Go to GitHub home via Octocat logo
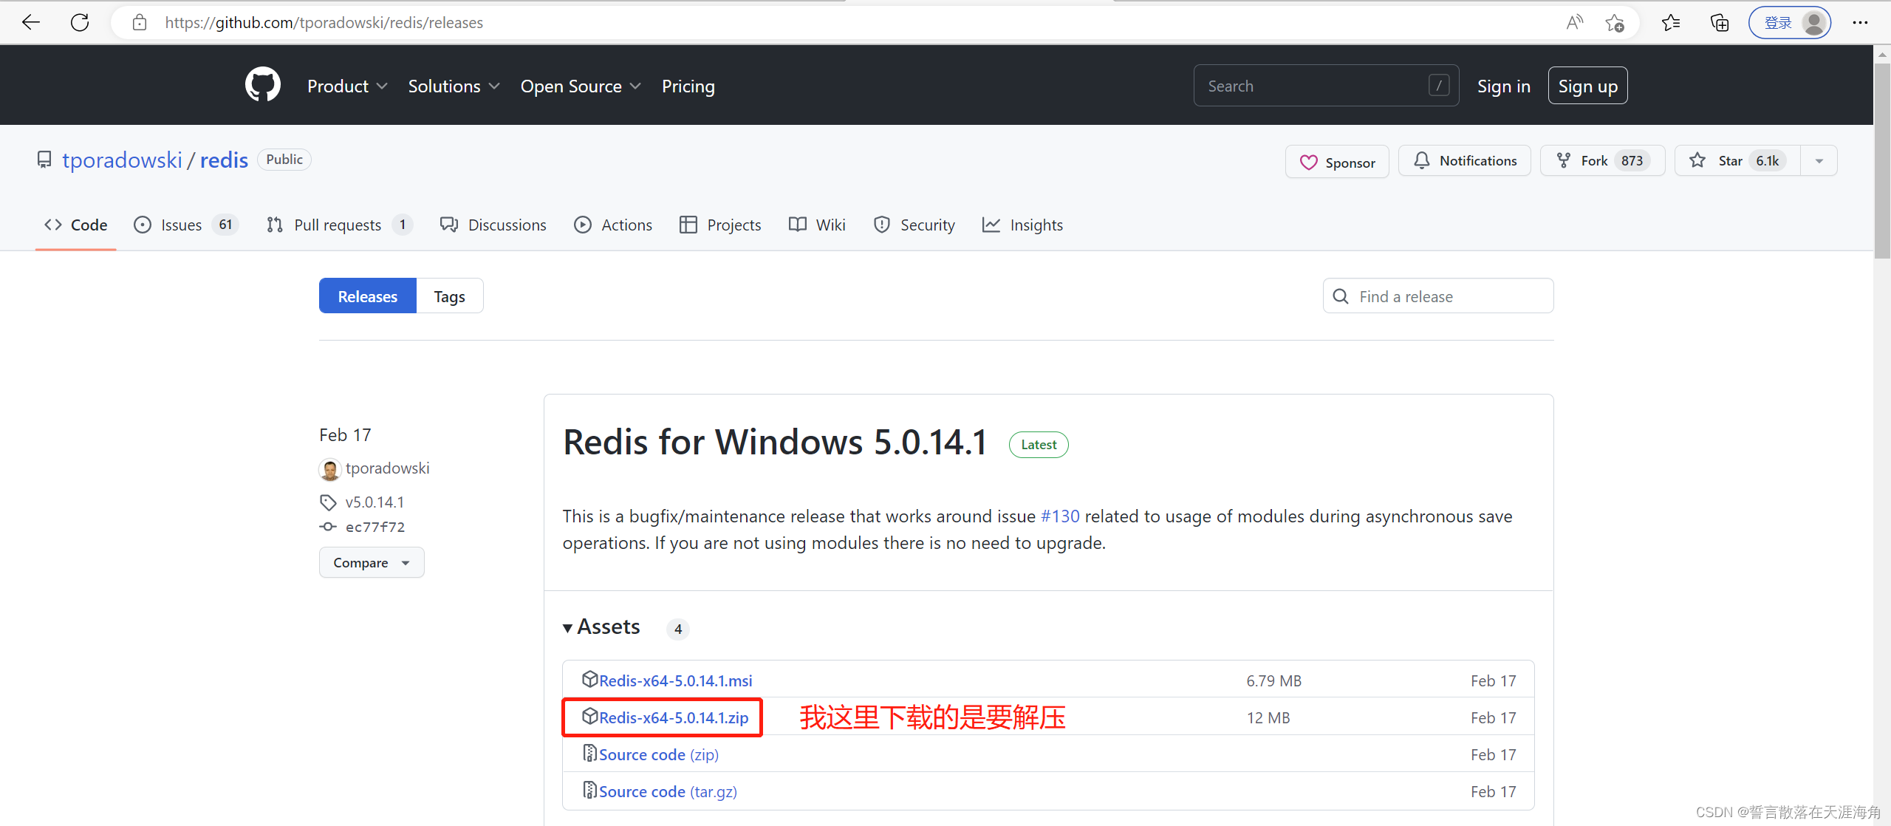The height and width of the screenshot is (826, 1891). coord(263,85)
